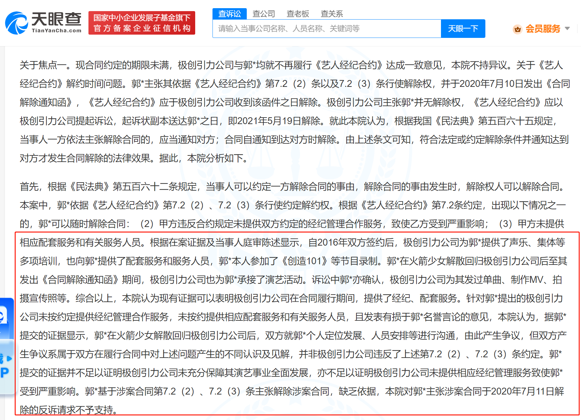The image size is (581, 420).
Task: Focus the company and keyword search box
Action: [326, 29]
